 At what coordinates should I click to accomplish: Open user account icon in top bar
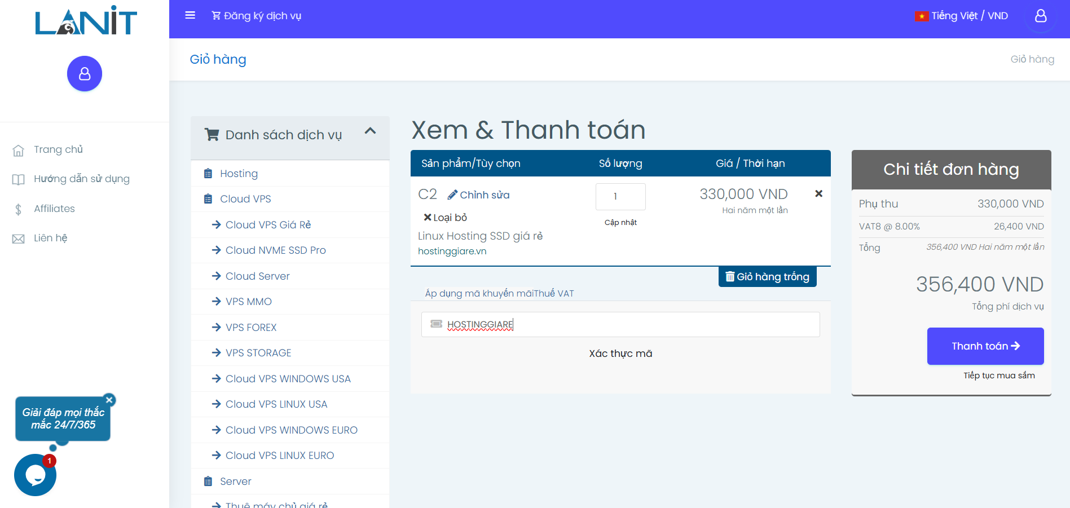coord(1040,16)
